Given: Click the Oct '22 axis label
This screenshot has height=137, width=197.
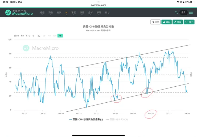Looking at the screenshot, I should tap(115, 114).
